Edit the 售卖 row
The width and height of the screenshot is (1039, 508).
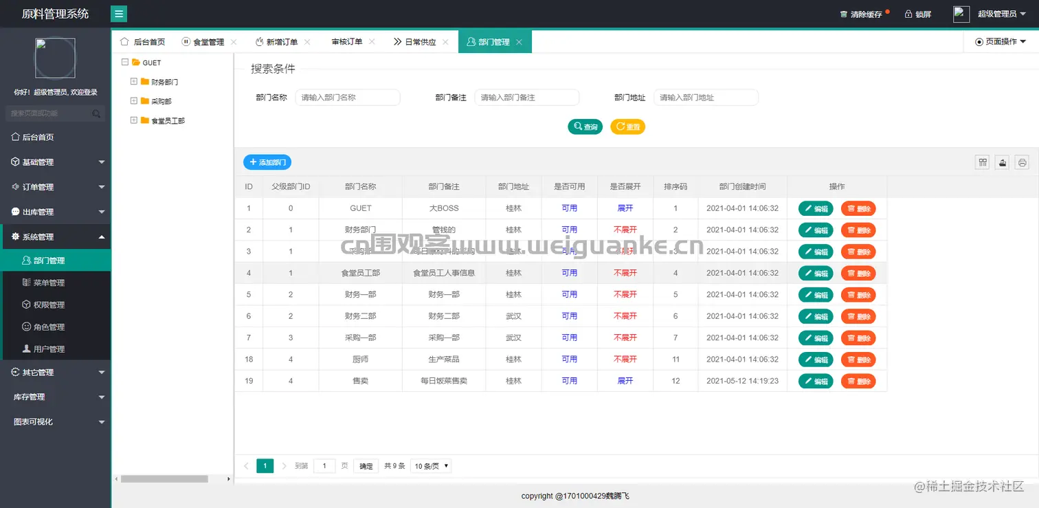(816, 381)
